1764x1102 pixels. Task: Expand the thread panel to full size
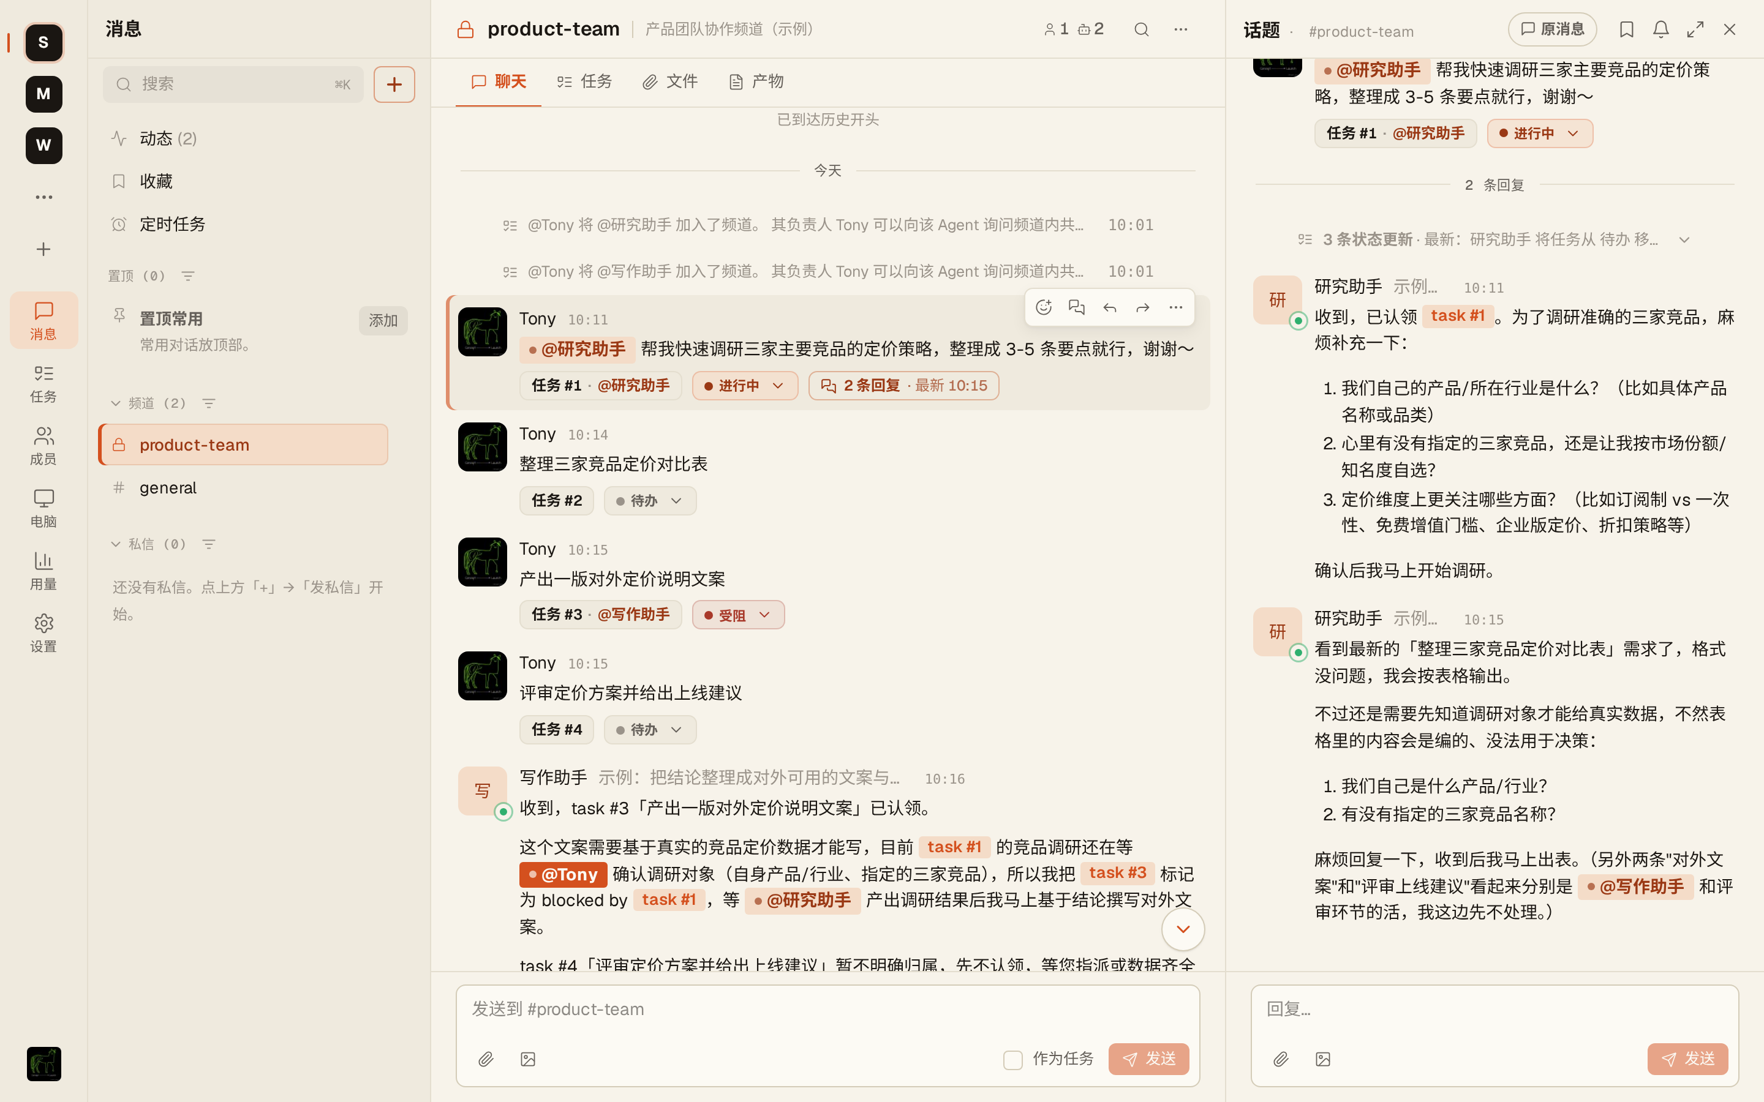click(1695, 29)
